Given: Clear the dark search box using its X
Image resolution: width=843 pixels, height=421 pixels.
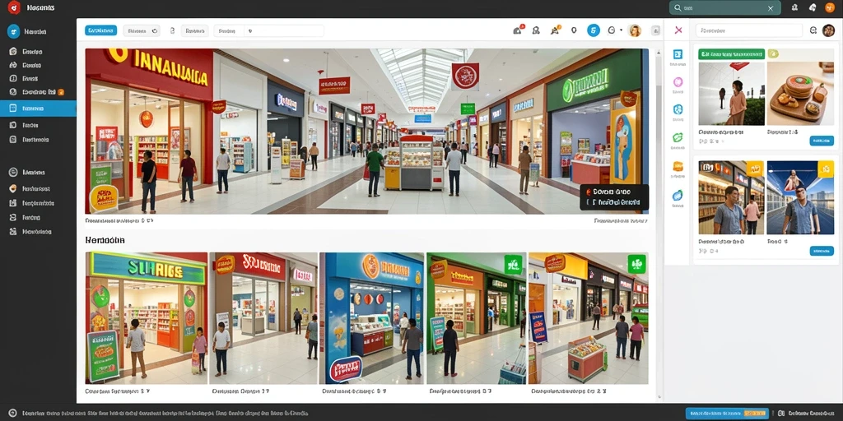Looking at the screenshot, I should pos(771,8).
